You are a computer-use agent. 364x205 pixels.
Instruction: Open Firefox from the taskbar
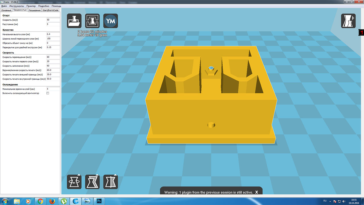coord(52,201)
